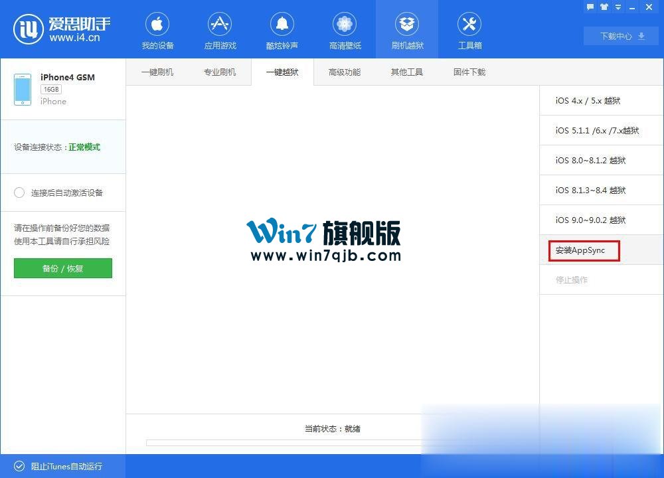Click the www.i4.cn website text
Viewport: 664px width, 478px height.
pos(74,38)
